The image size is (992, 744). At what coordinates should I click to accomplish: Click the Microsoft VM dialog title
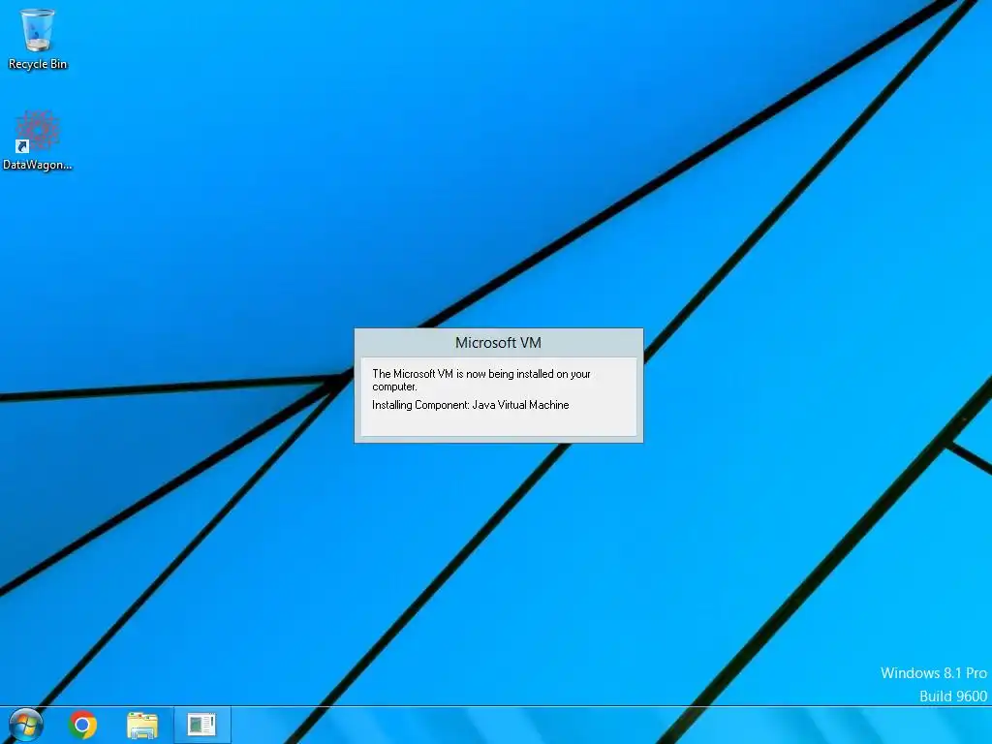point(498,343)
